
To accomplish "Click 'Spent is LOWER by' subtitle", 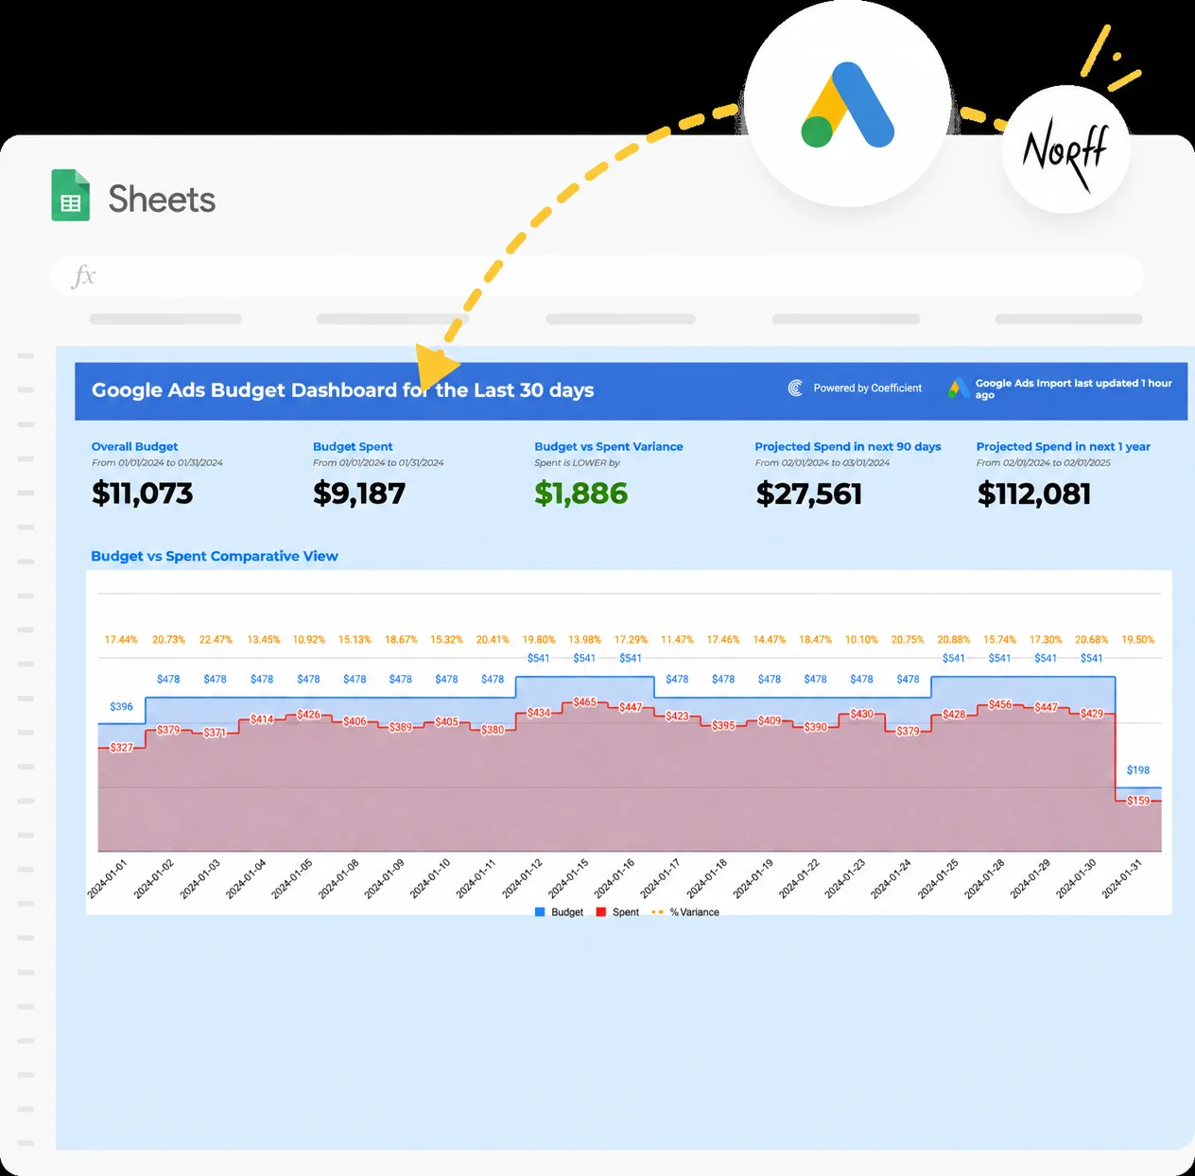I will pos(577,463).
